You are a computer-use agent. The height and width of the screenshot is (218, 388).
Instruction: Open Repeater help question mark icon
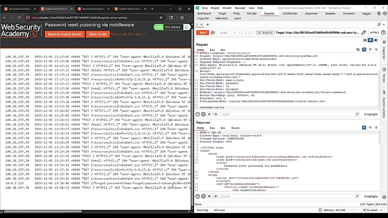coord(383,32)
